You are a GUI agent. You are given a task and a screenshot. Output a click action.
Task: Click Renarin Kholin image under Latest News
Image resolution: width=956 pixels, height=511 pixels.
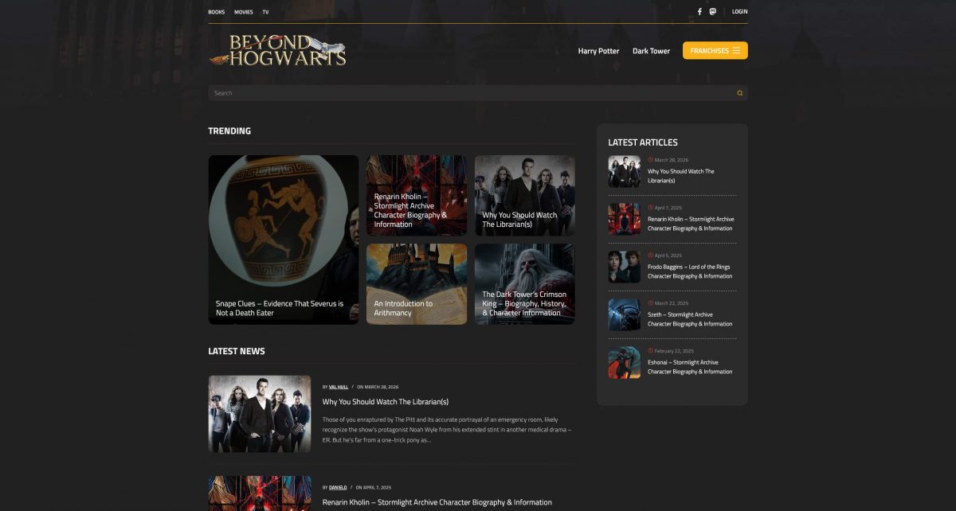click(x=260, y=493)
